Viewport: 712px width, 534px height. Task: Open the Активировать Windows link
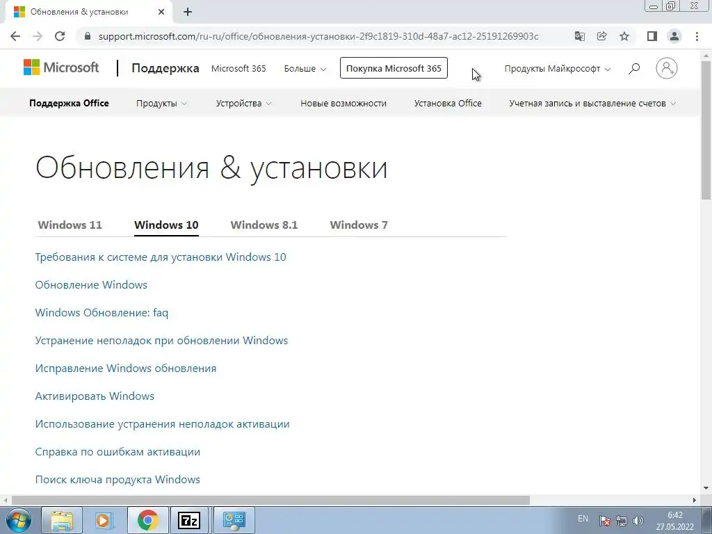coord(95,396)
